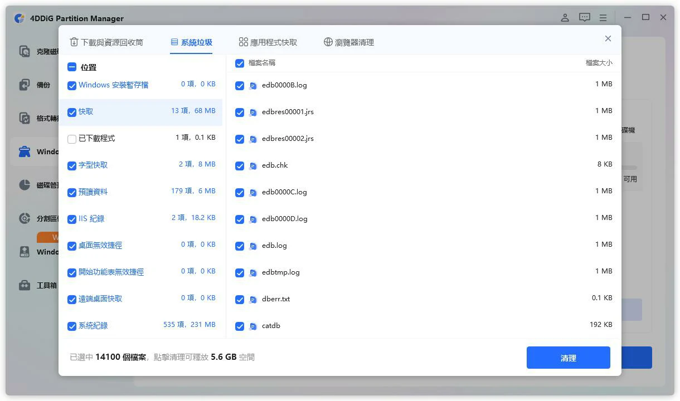The image size is (680, 401).
Task: Uncheck the edb.log file checkbox
Action: [x=240, y=246]
